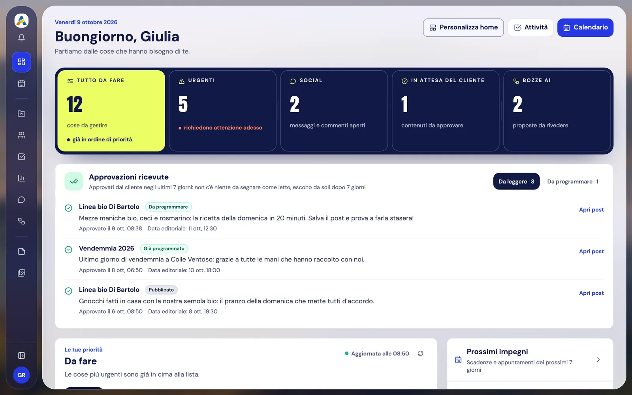Image resolution: width=632 pixels, height=395 pixels.
Task: Click the Prossimi impegni calendar icon
Action: 458,360
